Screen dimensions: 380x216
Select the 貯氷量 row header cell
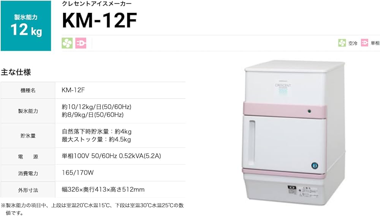[28, 136]
